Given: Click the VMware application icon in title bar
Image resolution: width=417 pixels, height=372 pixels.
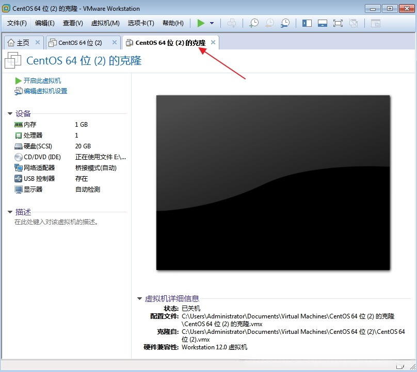Looking at the screenshot, I should [6, 8].
